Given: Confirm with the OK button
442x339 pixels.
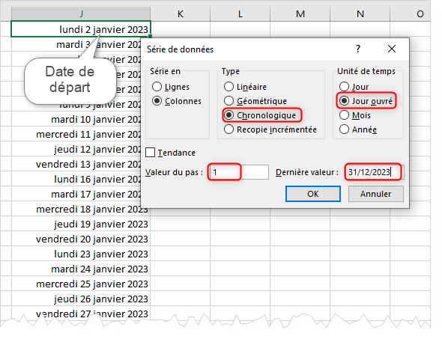Looking at the screenshot, I should click(313, 194).
